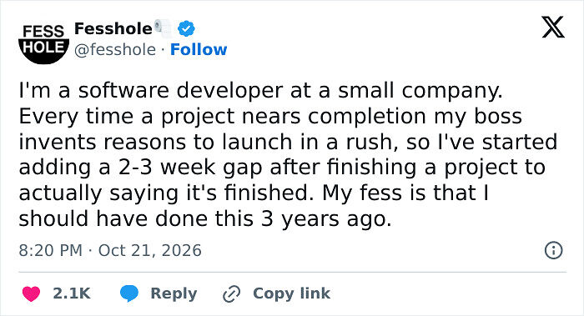This screenshot has height=316, width=584.
Task: Open the Fesshole display name link
Action: [113, 28]
